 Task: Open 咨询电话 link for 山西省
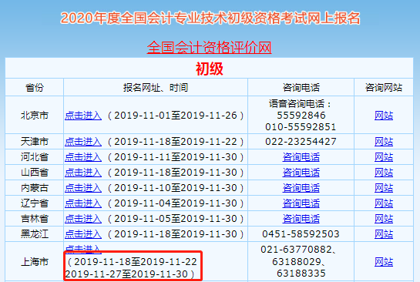click(301, 173)
